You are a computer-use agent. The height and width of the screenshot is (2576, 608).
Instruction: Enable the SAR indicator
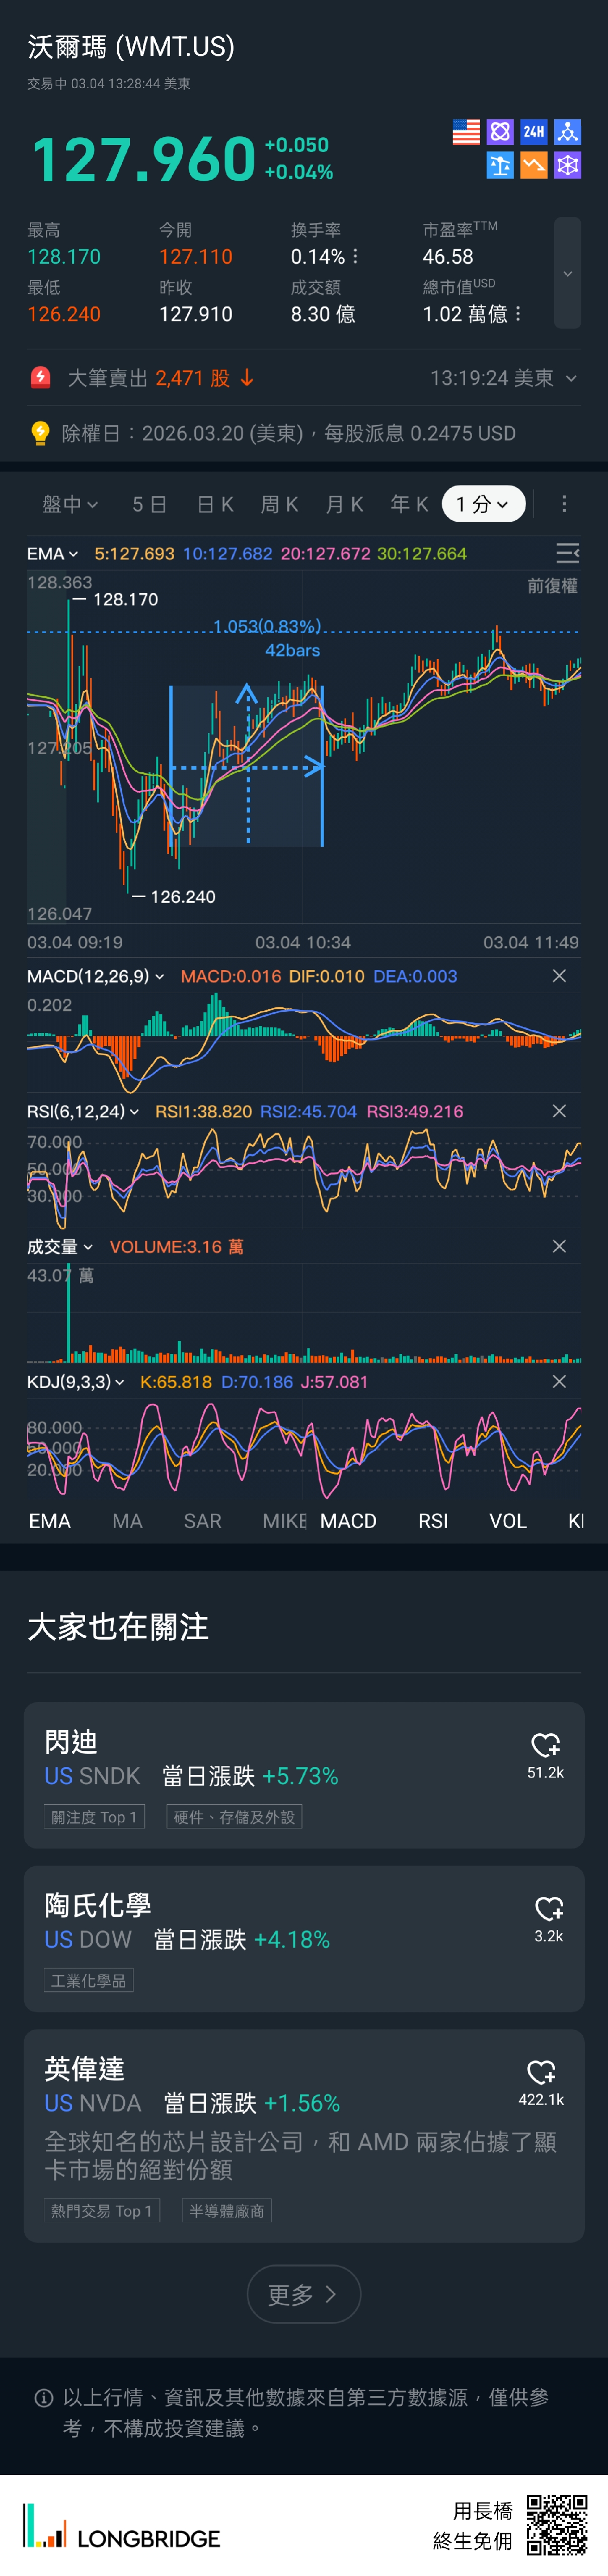202,1521
